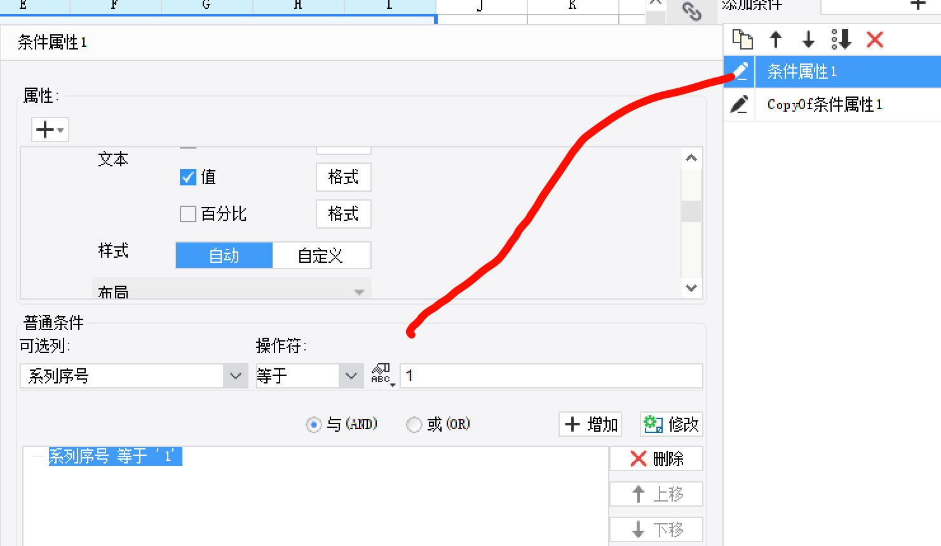941x546 pixels.
Task: Click the properties scrollbar thumb
Action: tap(691, 211)
